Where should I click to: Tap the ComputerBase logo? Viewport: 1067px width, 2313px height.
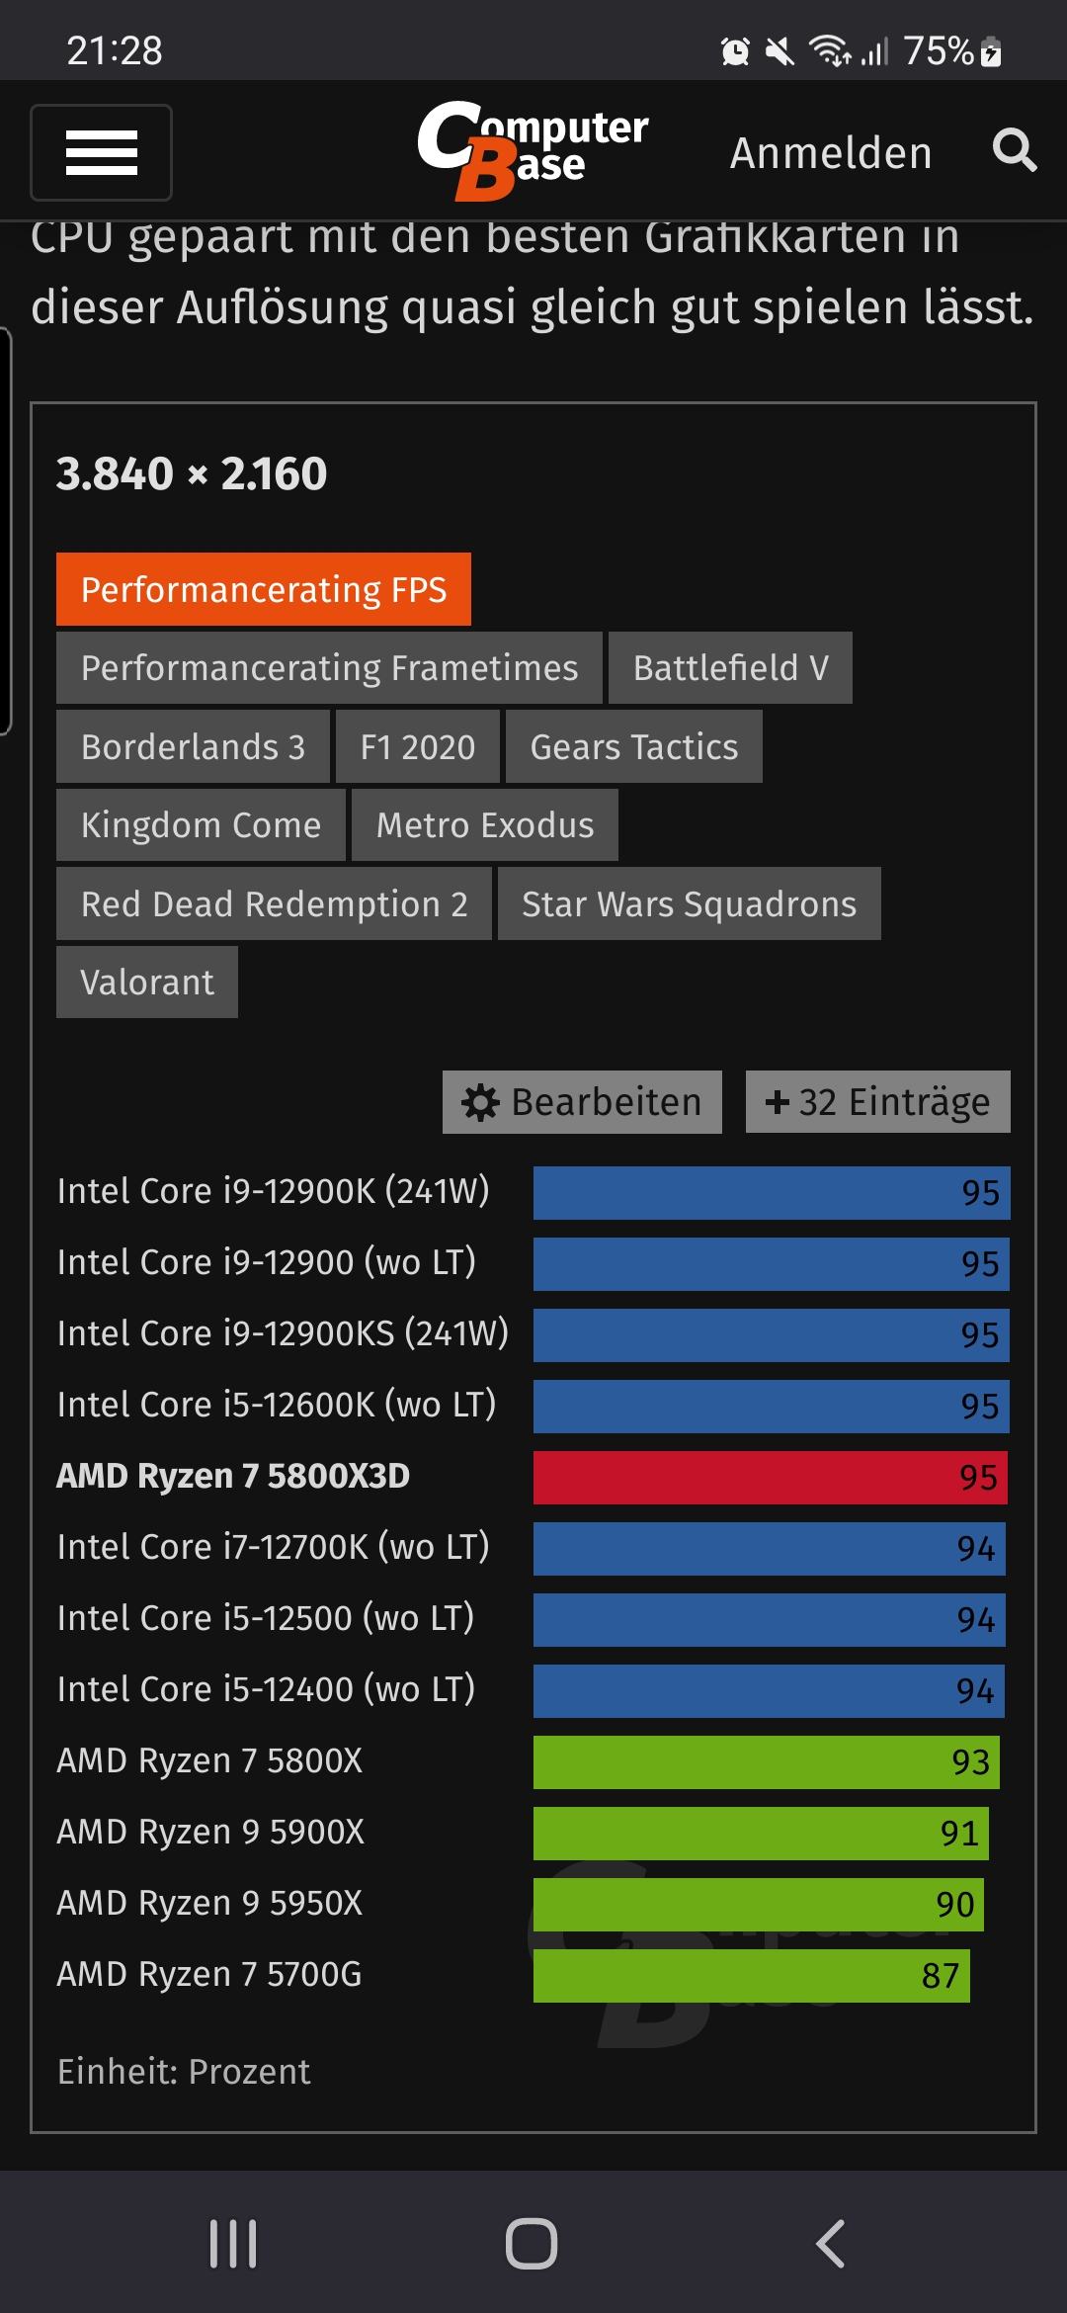point(532,150)
